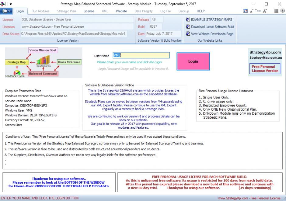Screen dimensions: 286x201
Task: Click the status bar 'www.StrategyKpi.com - Free Personal License'
Action: 249,198
